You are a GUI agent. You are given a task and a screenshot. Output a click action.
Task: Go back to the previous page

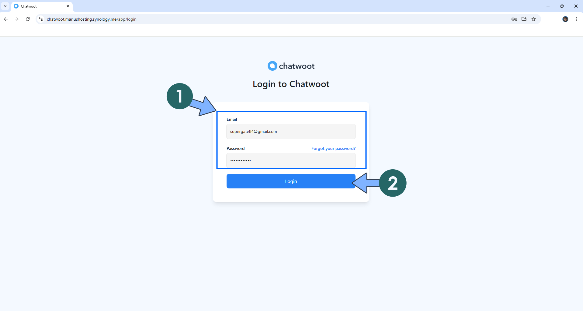tap(6, 19)
